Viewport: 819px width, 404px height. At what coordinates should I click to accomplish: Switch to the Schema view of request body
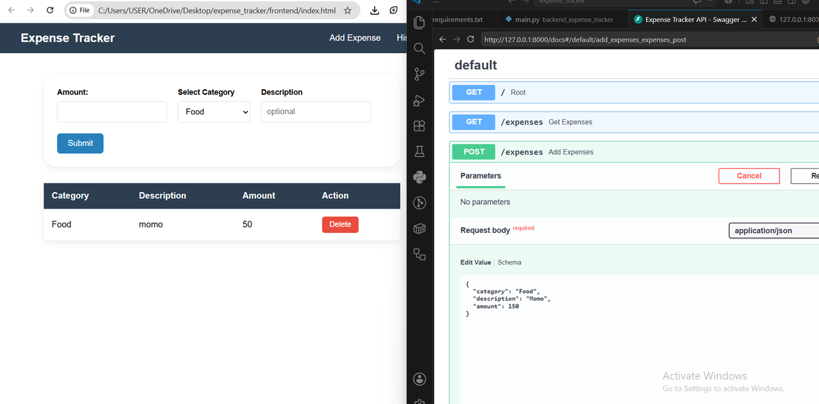tap(509, 262)
